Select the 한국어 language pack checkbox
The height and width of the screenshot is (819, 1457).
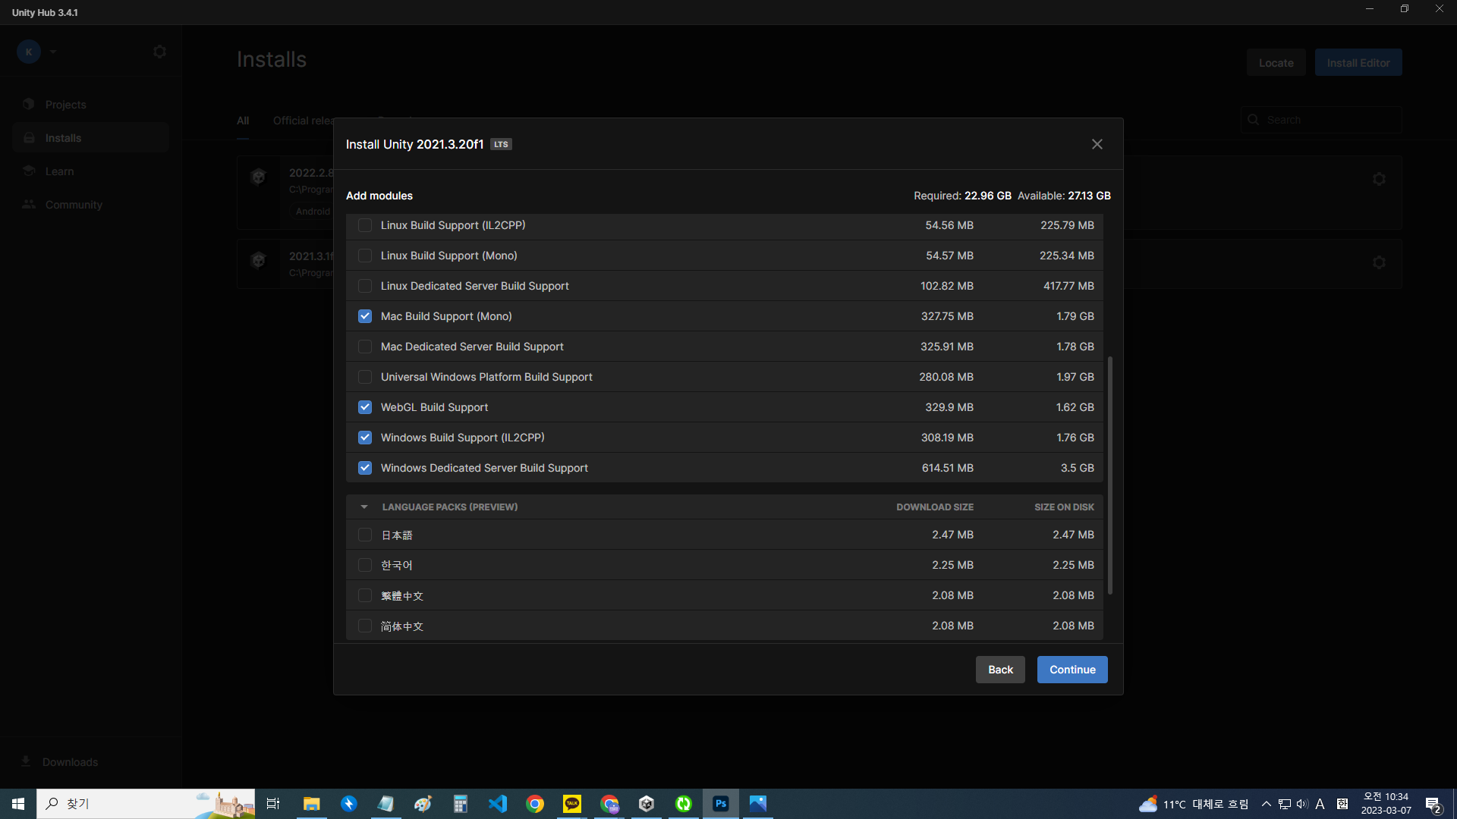pyautogui.click(x=365, y=565)
